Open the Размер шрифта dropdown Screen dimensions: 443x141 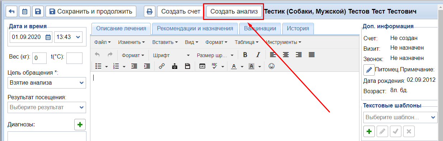point(215,55)
